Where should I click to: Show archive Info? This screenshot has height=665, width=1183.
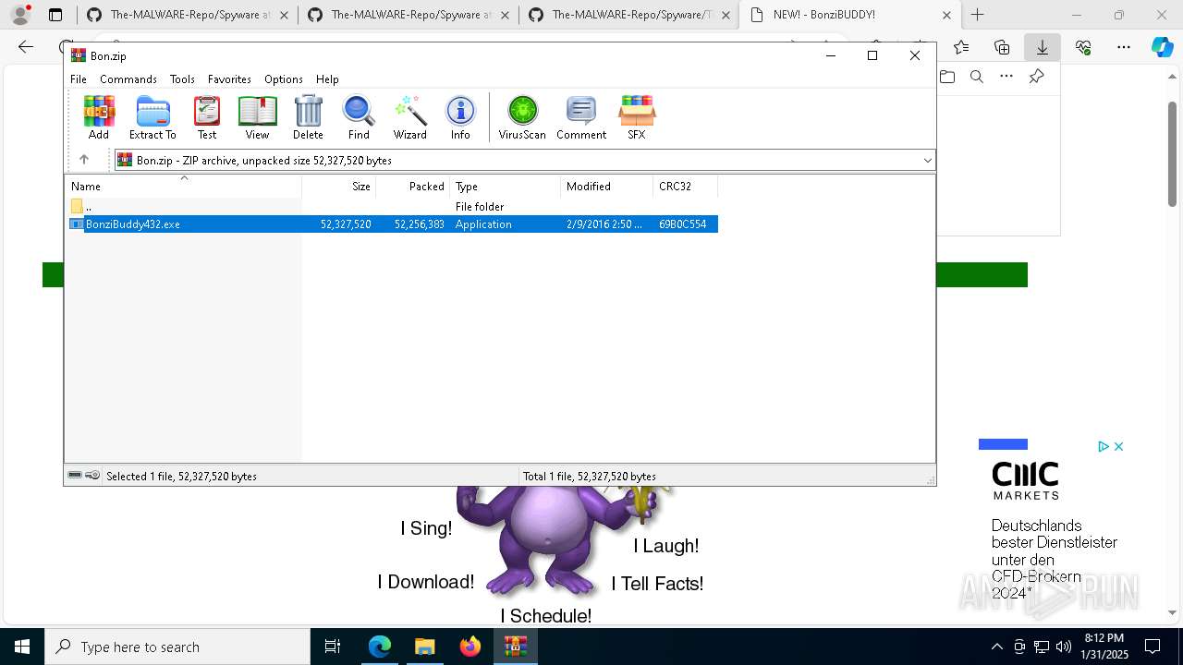(x=460, y=117)
